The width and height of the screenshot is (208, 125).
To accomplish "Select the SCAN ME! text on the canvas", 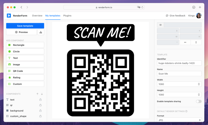I will [x=102, y=32].
